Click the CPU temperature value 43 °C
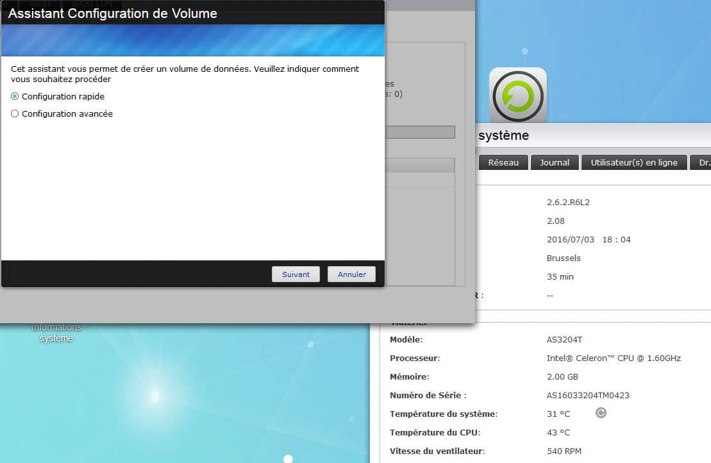Screen dimensions: 711x463 (558, 433)
